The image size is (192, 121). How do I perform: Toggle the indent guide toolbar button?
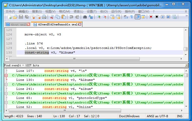tap(138, 17)
